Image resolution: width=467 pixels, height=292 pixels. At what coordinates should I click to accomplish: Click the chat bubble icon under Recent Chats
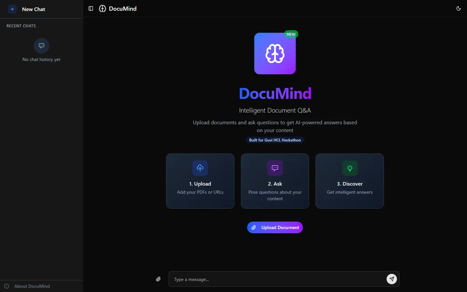pos(42,46)
